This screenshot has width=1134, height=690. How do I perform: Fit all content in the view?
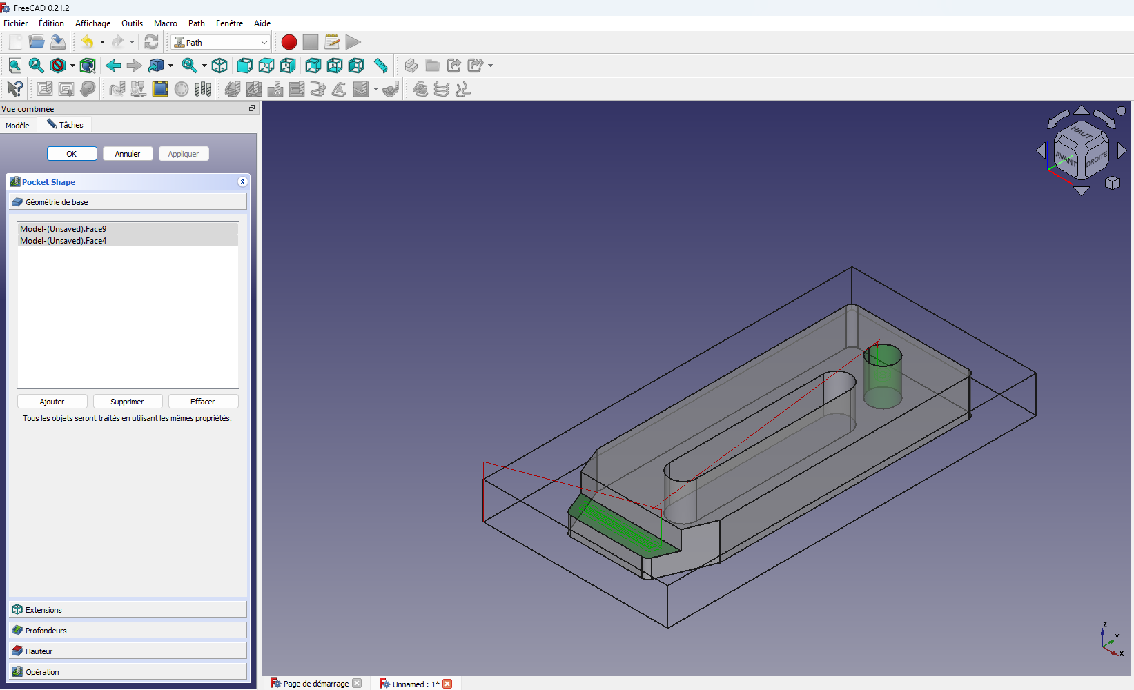pos(15,66)
